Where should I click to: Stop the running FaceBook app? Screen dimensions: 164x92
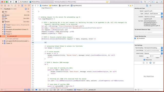point(16,2)
